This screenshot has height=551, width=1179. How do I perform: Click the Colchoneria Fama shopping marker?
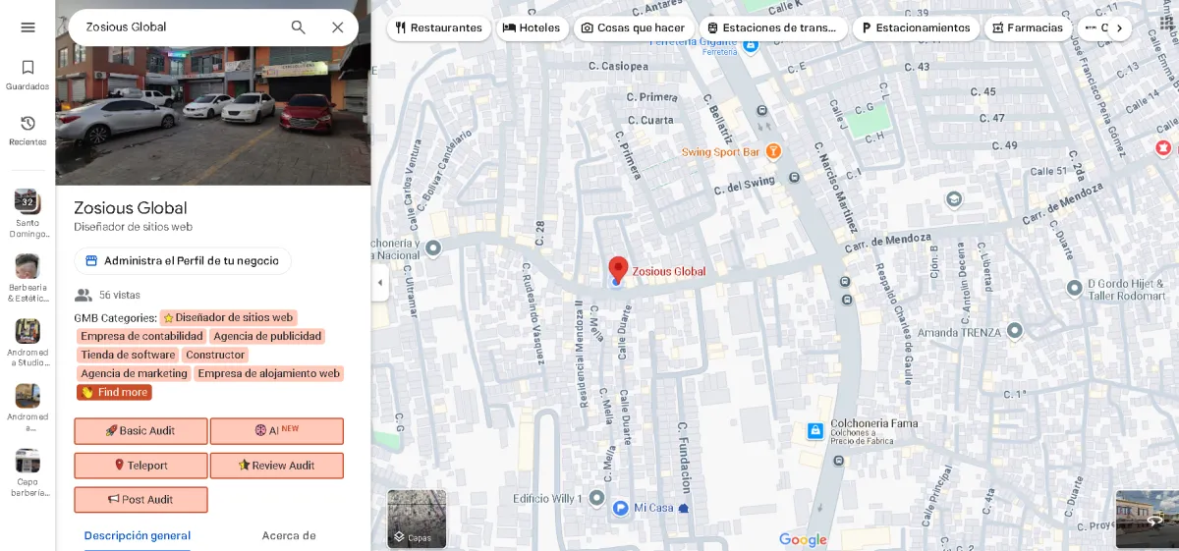814,431
